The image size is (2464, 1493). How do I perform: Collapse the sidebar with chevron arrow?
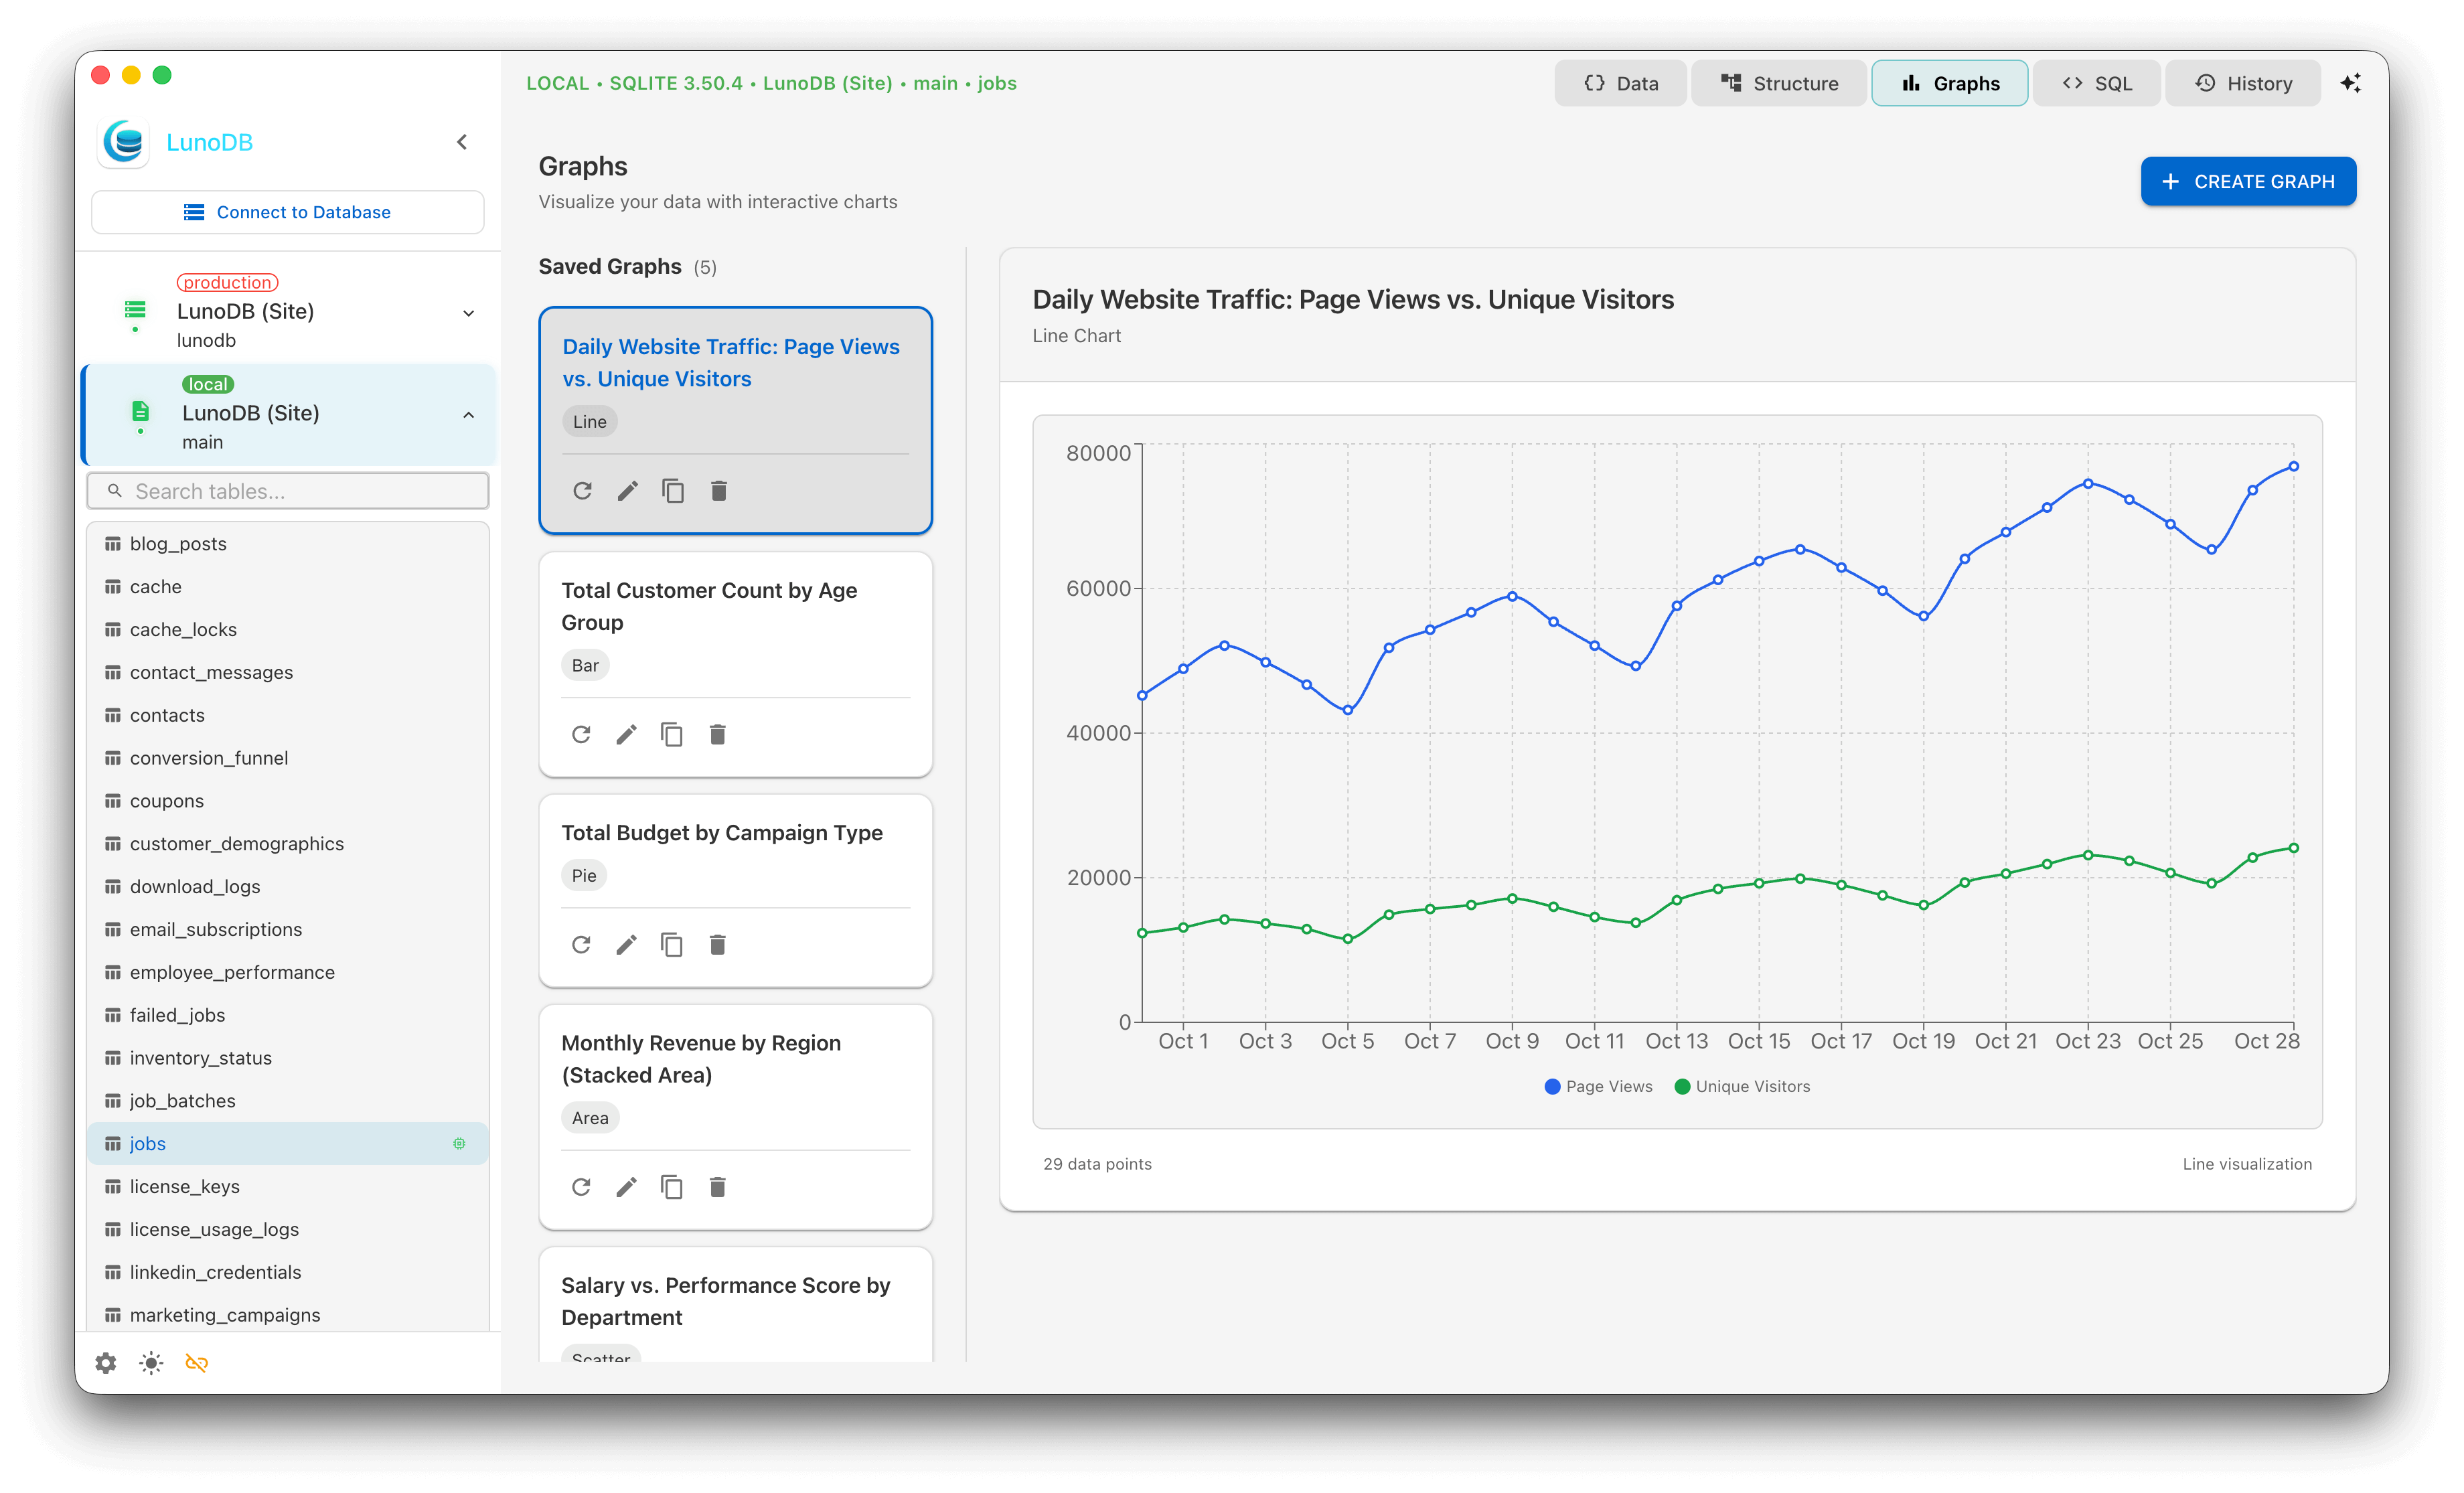(x=462, y=142)
